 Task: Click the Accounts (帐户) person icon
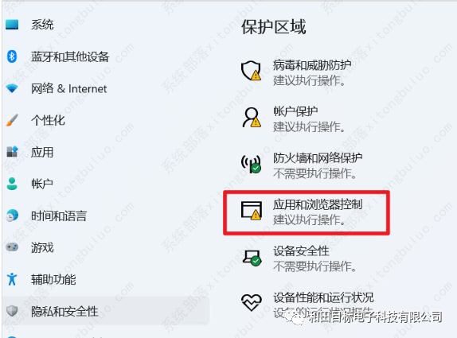pos(12,184)
